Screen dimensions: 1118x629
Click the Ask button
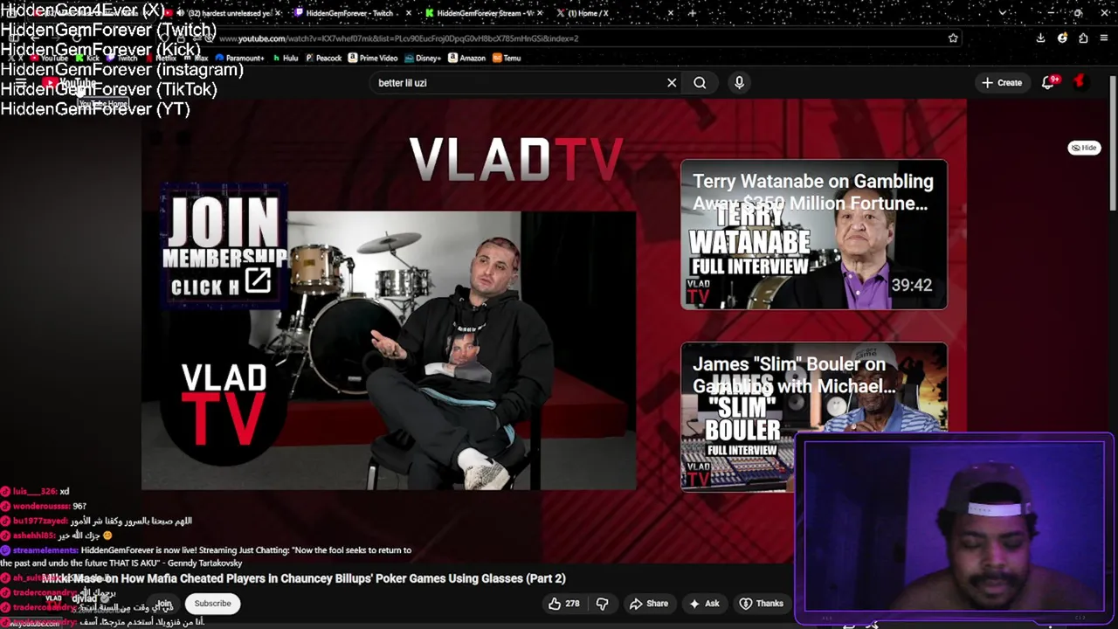pyautogui.click(x=704, y=604)
